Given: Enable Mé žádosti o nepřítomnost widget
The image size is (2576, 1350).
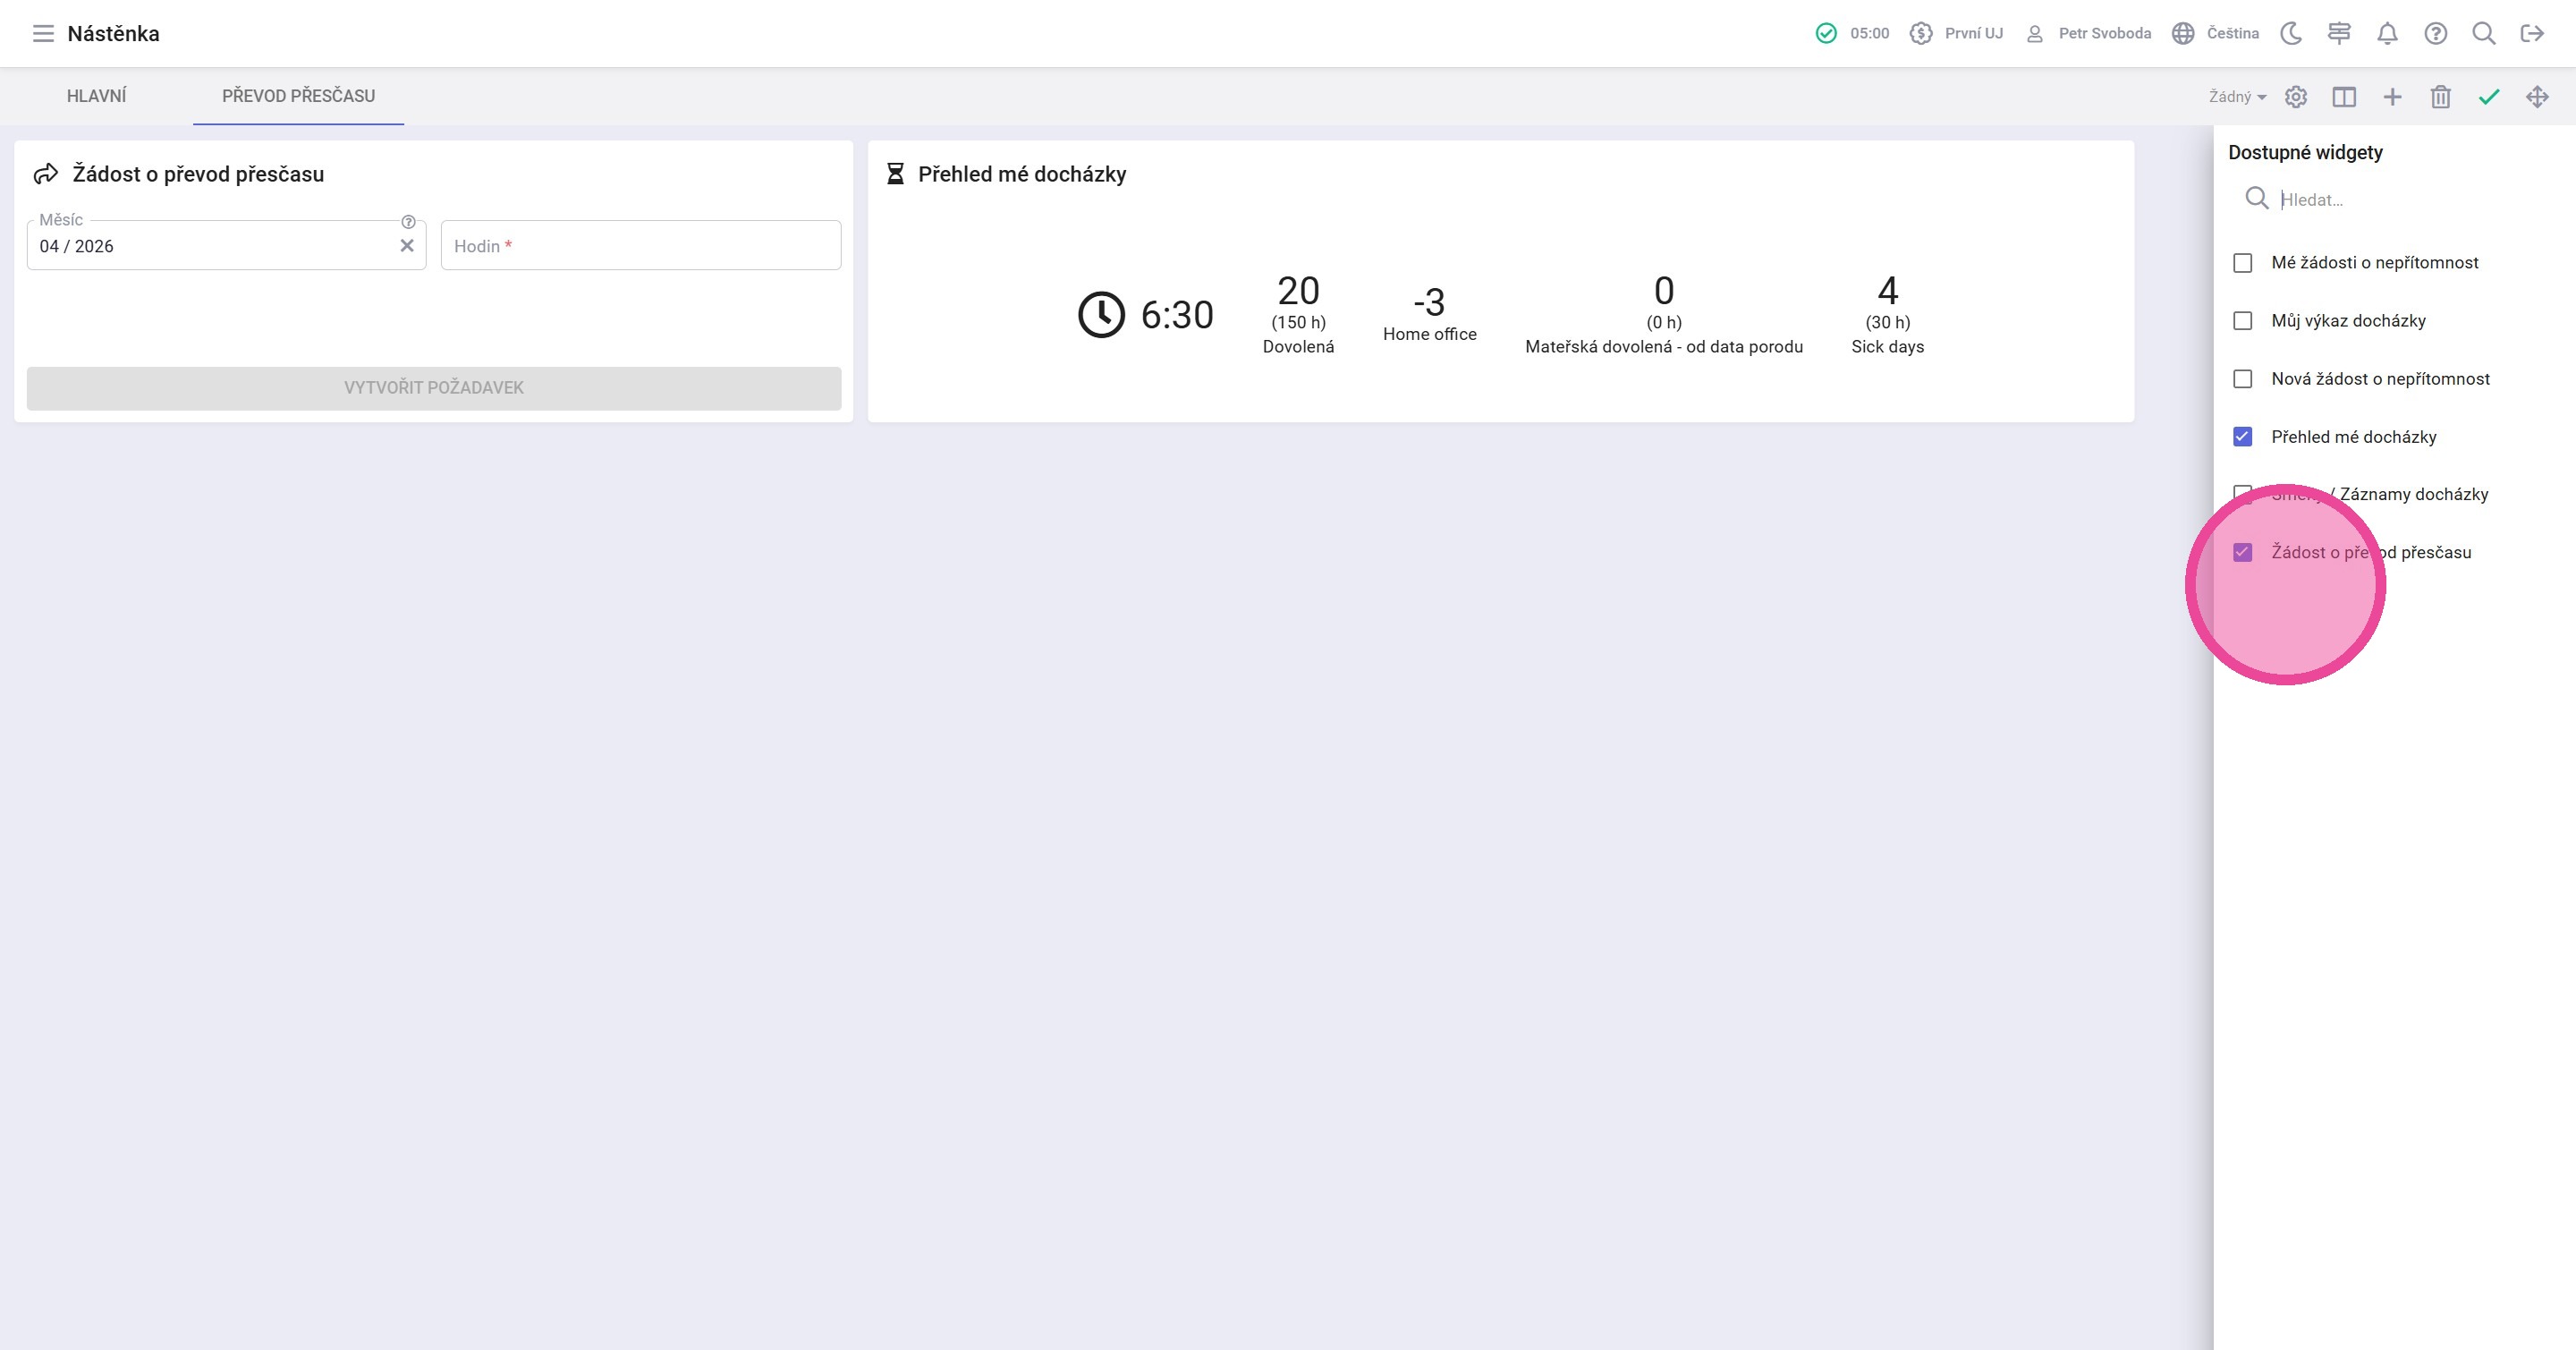Looking at the screenshot, I should click(2243, 263).
